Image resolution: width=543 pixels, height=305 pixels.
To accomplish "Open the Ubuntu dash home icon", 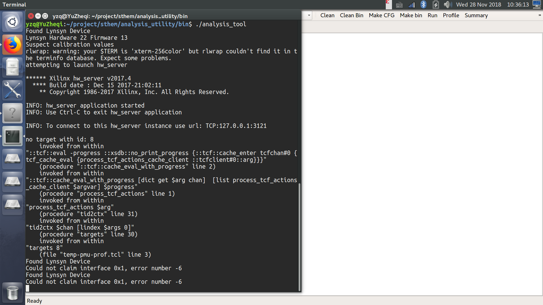I will (x=12, y=22).
